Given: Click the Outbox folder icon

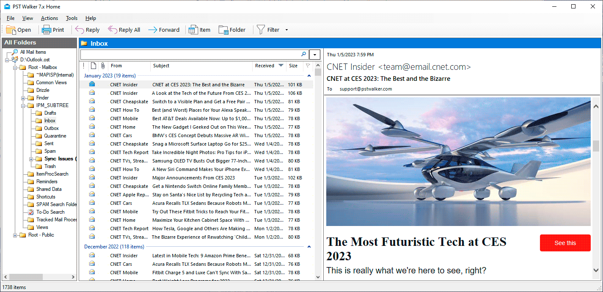Looking at the screenshot, I should (x=39, y=128).
